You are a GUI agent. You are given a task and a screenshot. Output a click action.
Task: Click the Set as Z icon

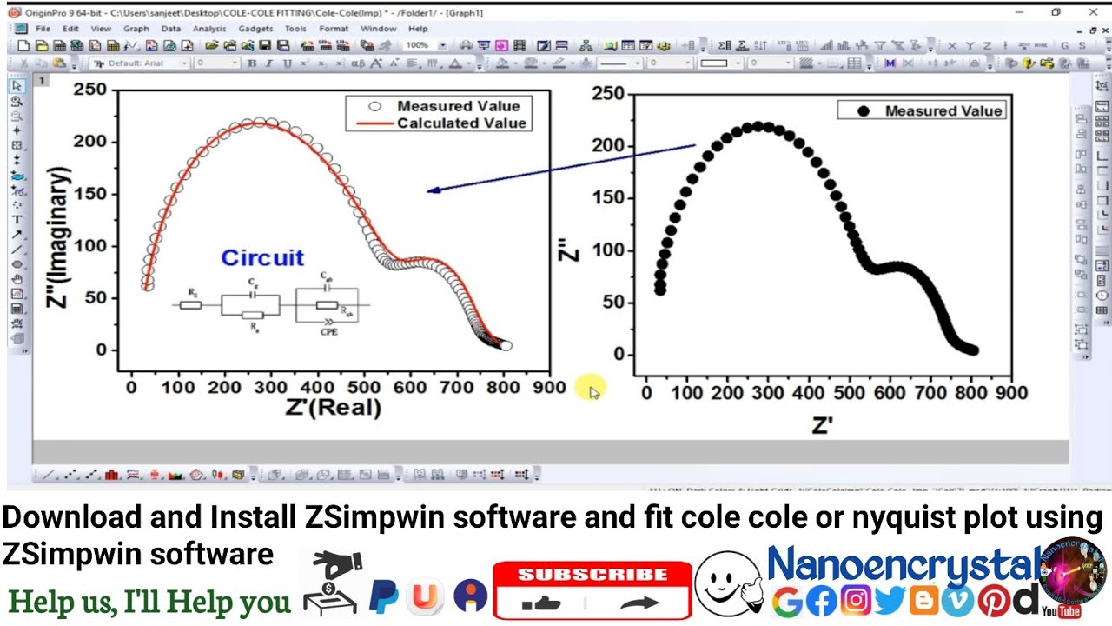pos(987,45)
